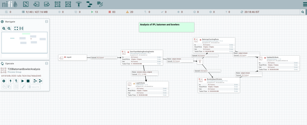Open process group configuration gear
307x125 pixels.
[4, 81]
